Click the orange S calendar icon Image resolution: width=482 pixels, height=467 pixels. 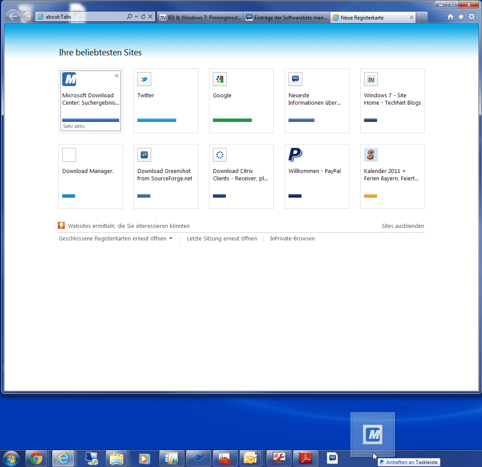tap(371, 155)
